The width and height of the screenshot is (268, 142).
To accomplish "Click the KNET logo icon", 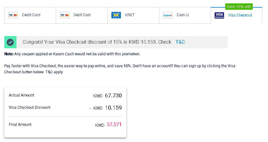I will tap(116, 15).
